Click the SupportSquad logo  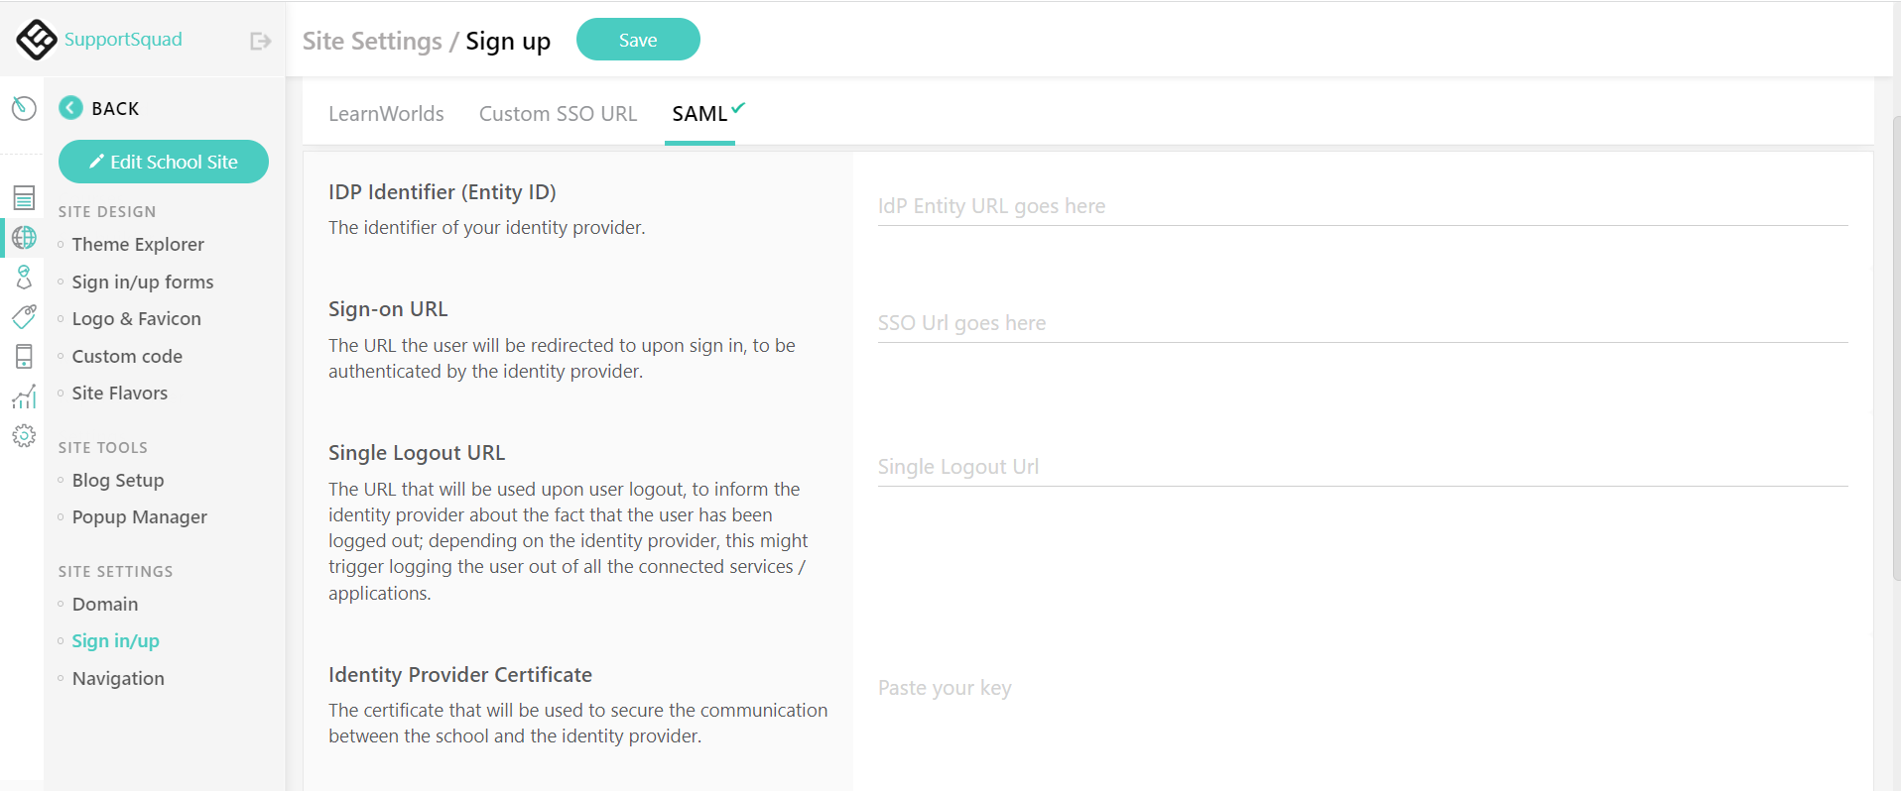tap(35, 40)
